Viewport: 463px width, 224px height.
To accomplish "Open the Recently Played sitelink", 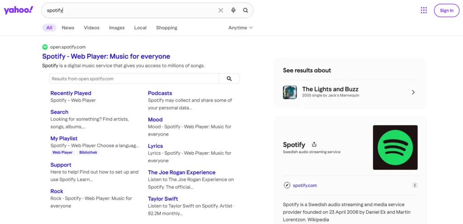I will point(71,93).
